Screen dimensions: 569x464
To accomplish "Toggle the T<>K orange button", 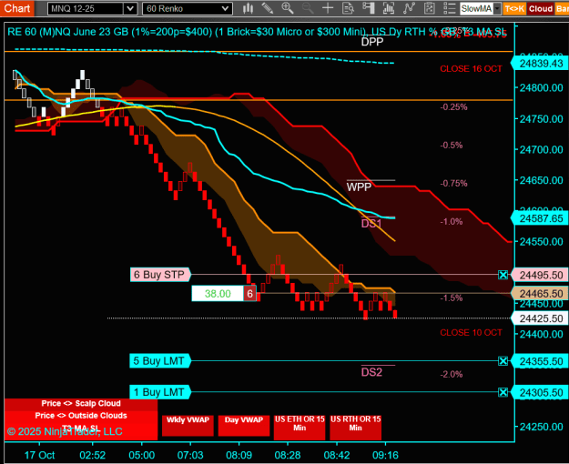I will (514, 9).
